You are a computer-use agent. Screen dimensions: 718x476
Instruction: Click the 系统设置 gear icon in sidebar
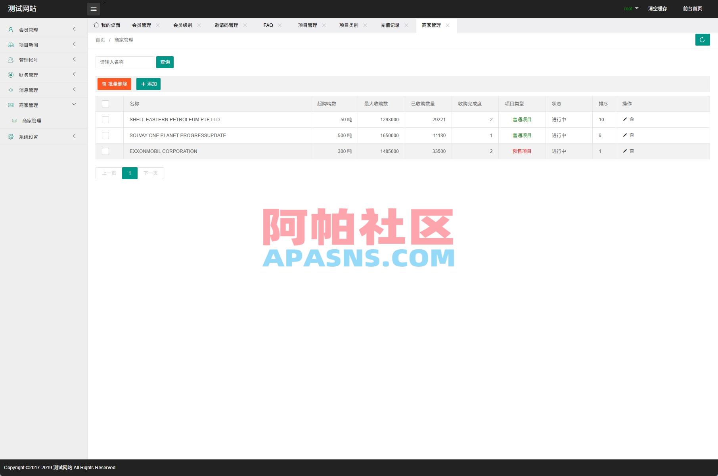tap(10, 136)
